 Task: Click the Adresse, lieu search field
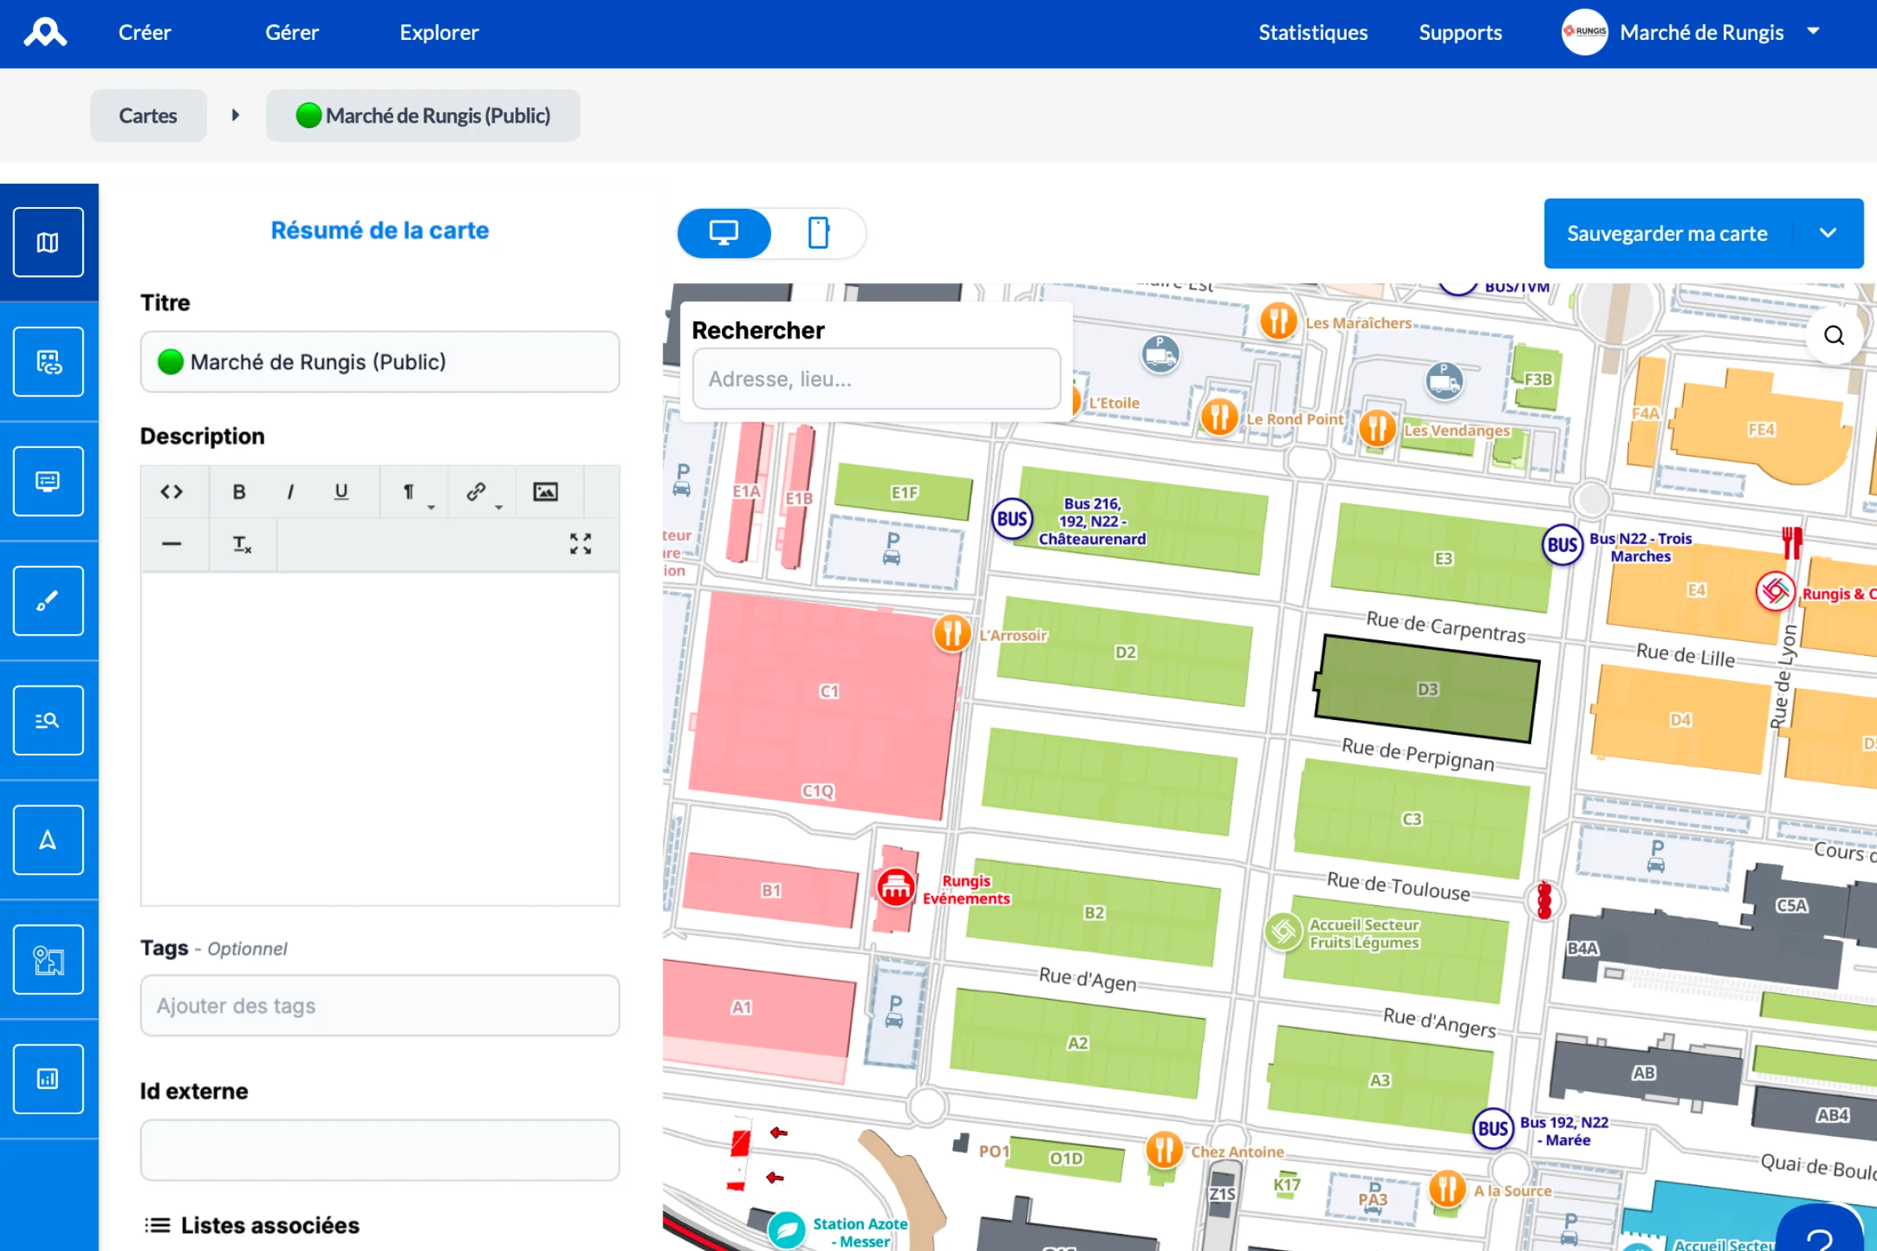click(876, 378)
